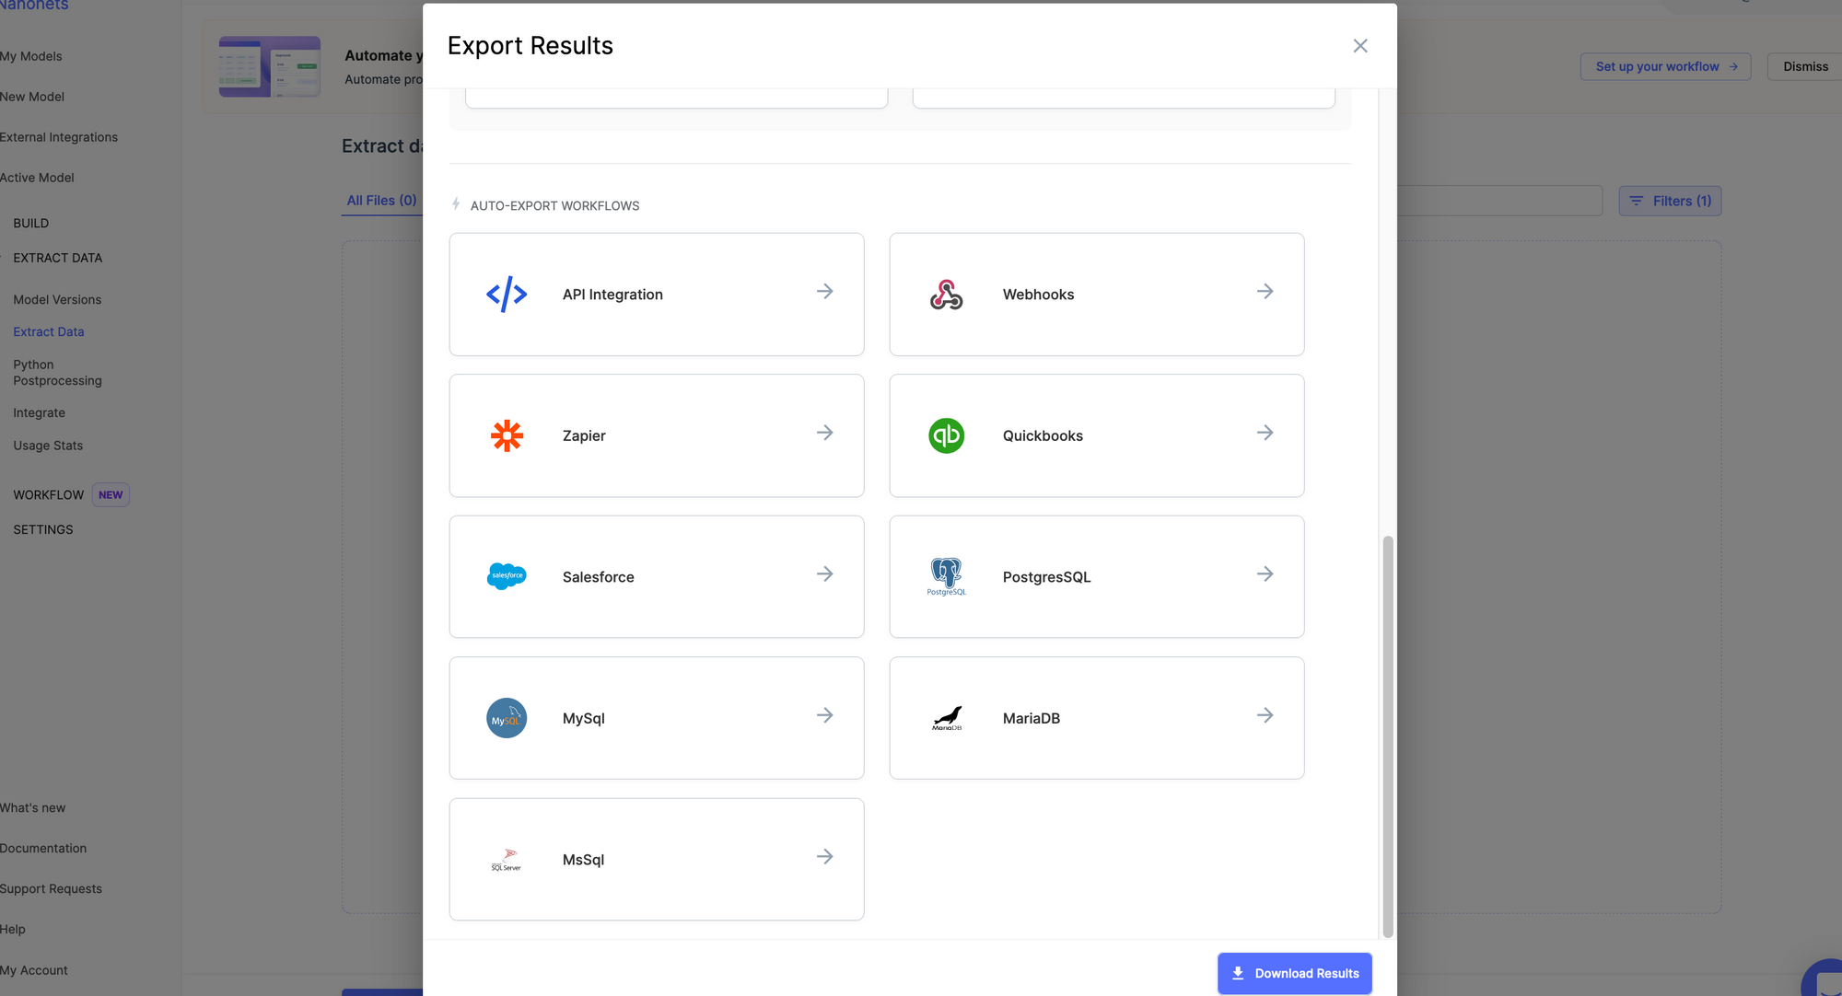Click the Download Results button

[1294, 973]
